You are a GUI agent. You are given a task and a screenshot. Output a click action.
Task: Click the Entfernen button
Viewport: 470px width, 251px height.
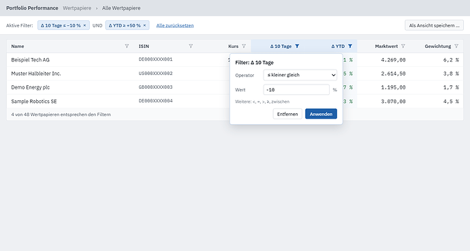(287, 114)
